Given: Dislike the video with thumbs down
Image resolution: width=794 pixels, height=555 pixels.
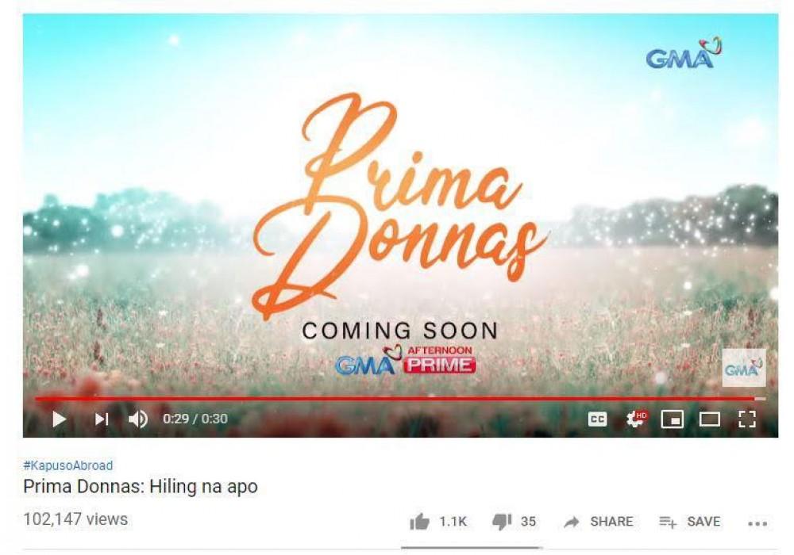Looking at the screenshot, I should tap(502, 522).
